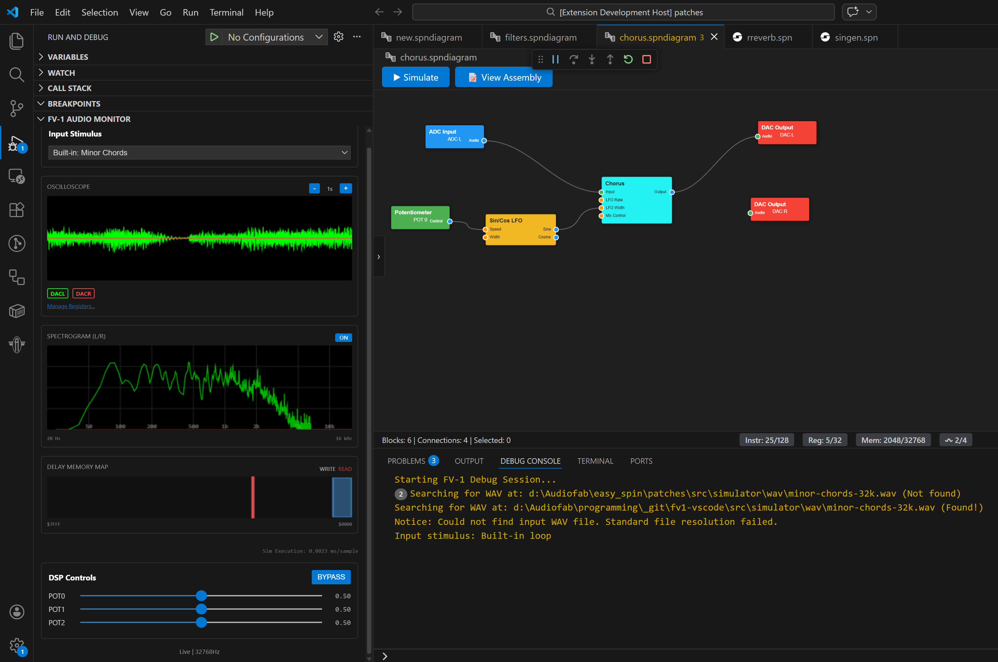Click the debug Step Over icon
The width and height of the screenshot is (998, 662).
coord(573,59)
